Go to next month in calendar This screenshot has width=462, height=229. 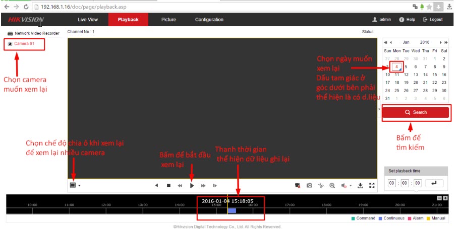[440, 43]
